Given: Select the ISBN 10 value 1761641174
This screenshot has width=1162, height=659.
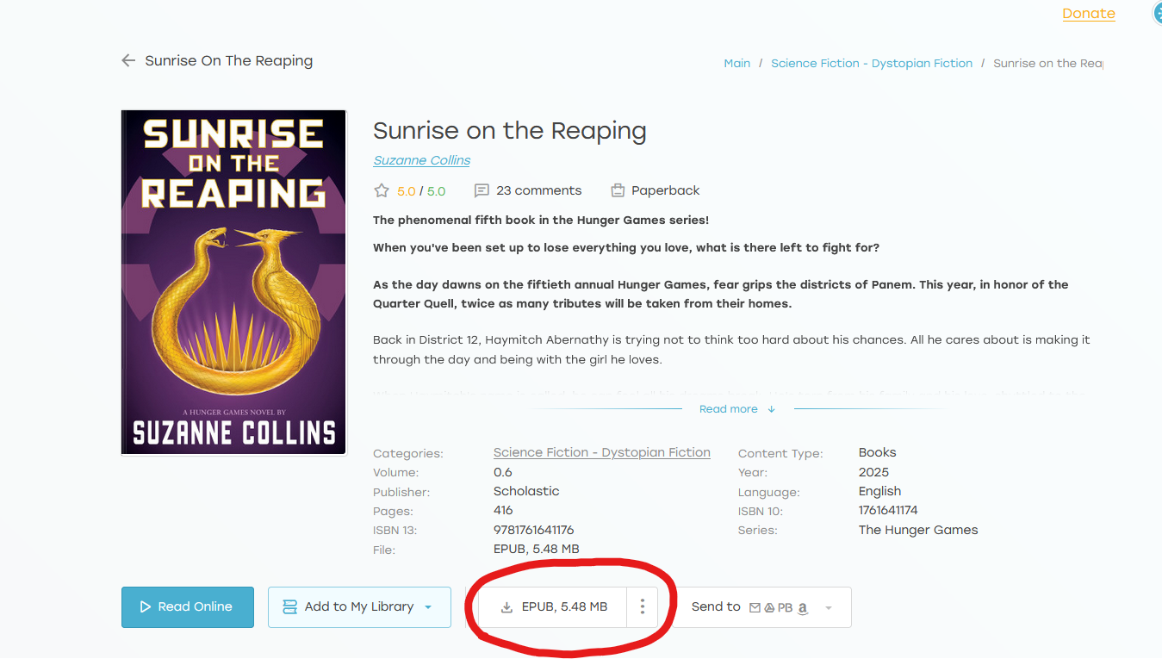Looking at the screenshot, I should 888,510.
